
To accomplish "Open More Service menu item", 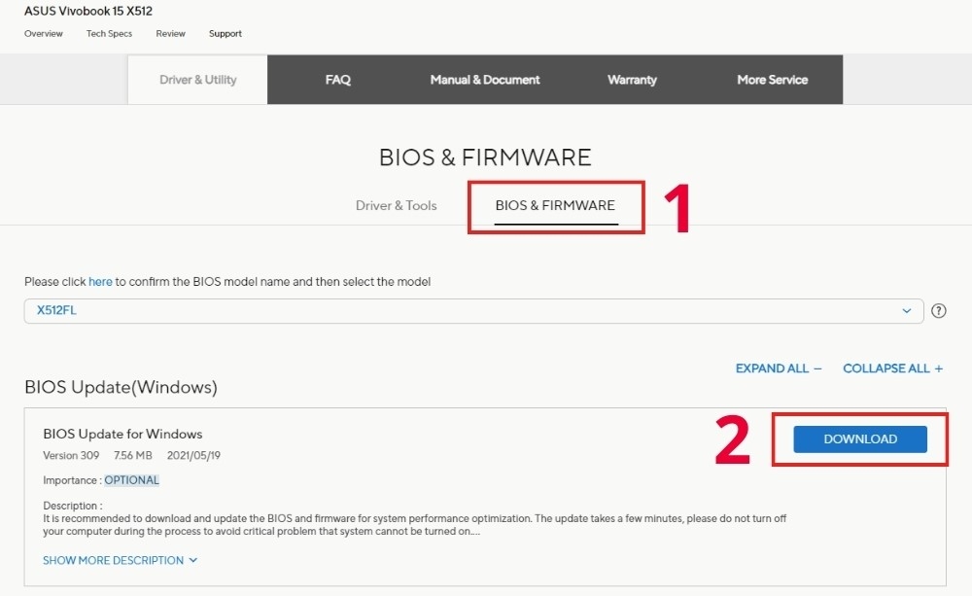I will 773,80.
